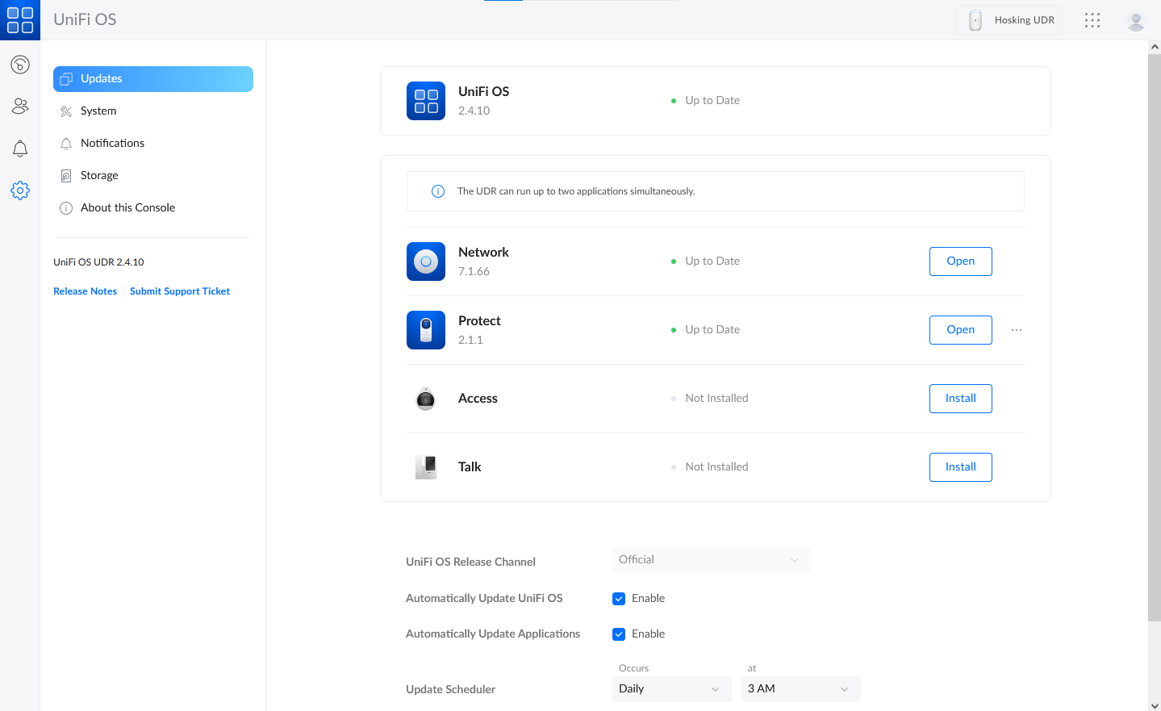Expand the 3 AM time dropdown

pyautogui.click(x=800, y=689)
